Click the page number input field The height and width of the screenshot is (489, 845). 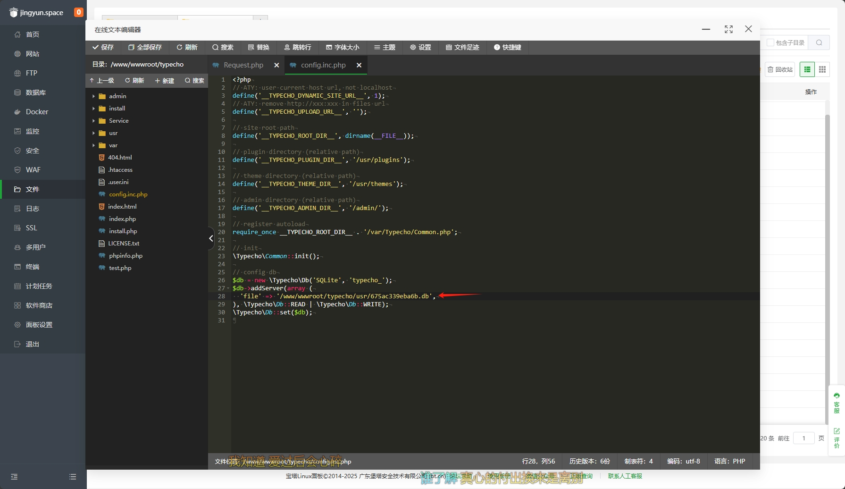[x=803, y=438]
